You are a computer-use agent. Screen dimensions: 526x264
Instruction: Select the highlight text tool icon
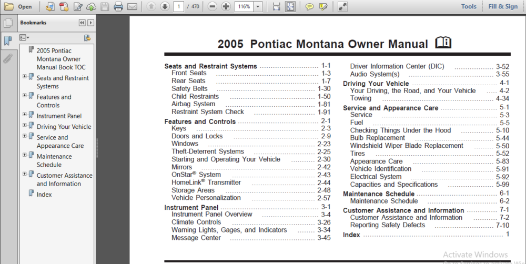(323, 6)
